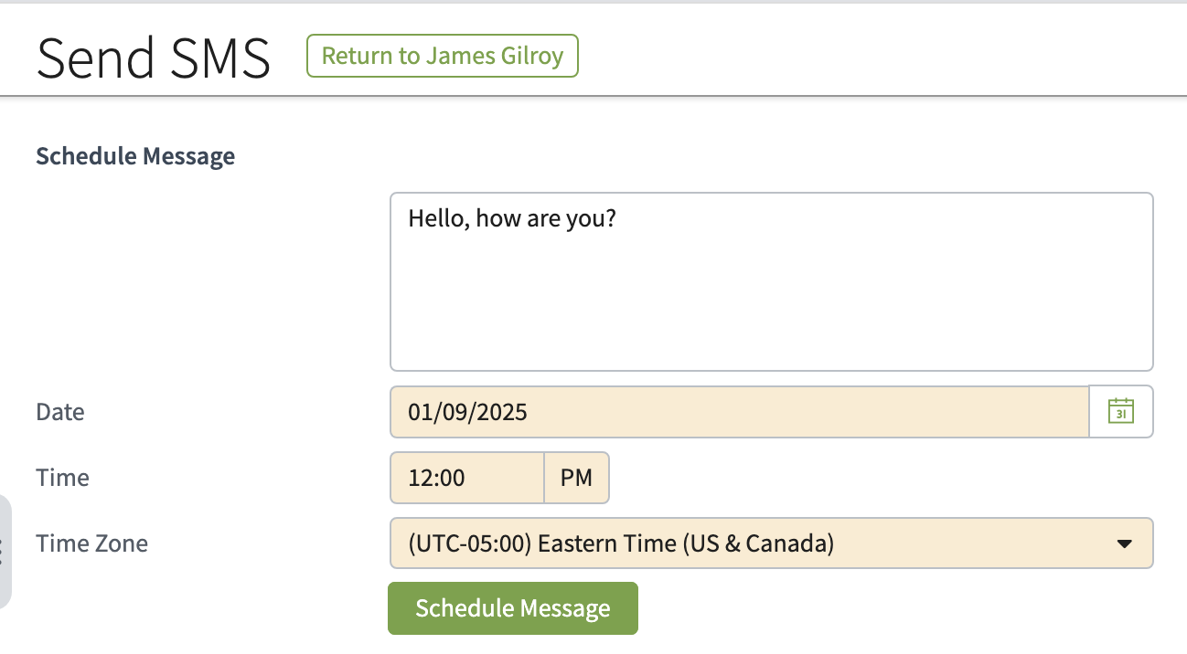Click the "(UTC-05:00)" text in Time Zone
This screenshot has height=654, width=1187.
click(x=470, y=543)
